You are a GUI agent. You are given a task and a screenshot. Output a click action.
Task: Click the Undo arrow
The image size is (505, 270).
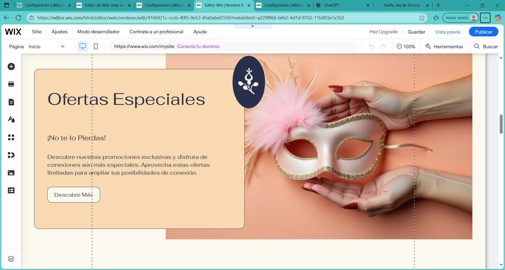click(372, 46)
